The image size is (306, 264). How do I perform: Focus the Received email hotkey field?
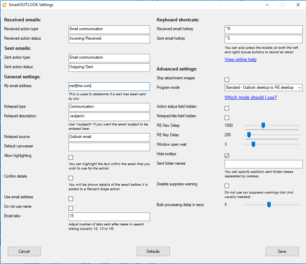[x=264, y=29]
